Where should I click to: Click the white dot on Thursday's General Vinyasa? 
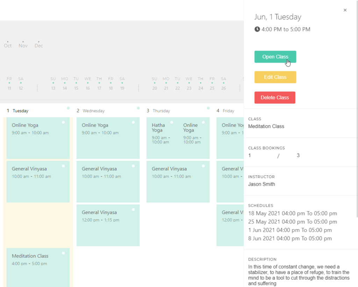pos(203,166)
